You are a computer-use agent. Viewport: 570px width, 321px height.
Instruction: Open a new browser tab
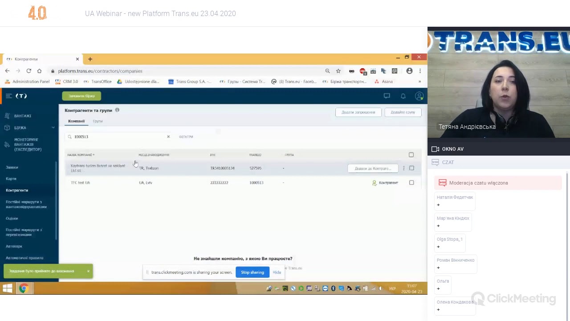pos(90,59)
